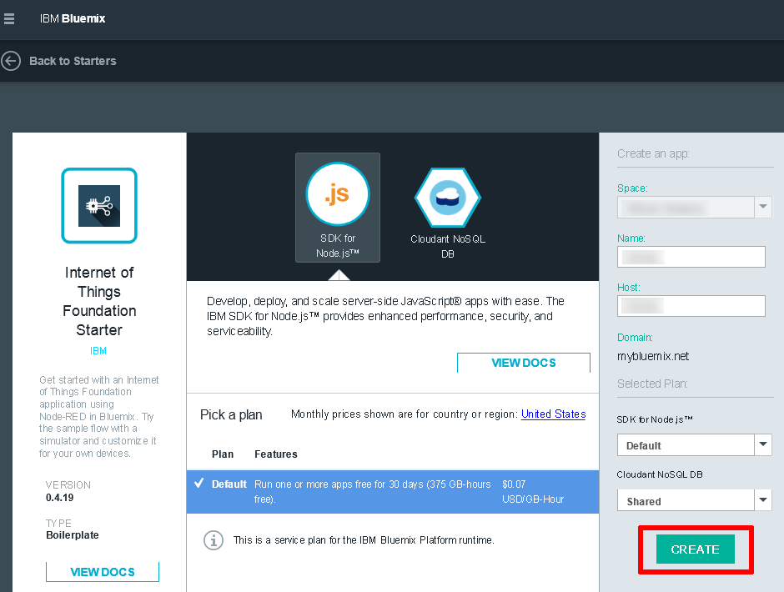Click the IBM Bluemix logo
This screenshot has height=592, width=784.
click(x=73, y=18)
